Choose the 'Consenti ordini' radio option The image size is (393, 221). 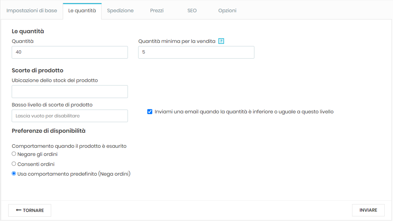click(14, 164)
